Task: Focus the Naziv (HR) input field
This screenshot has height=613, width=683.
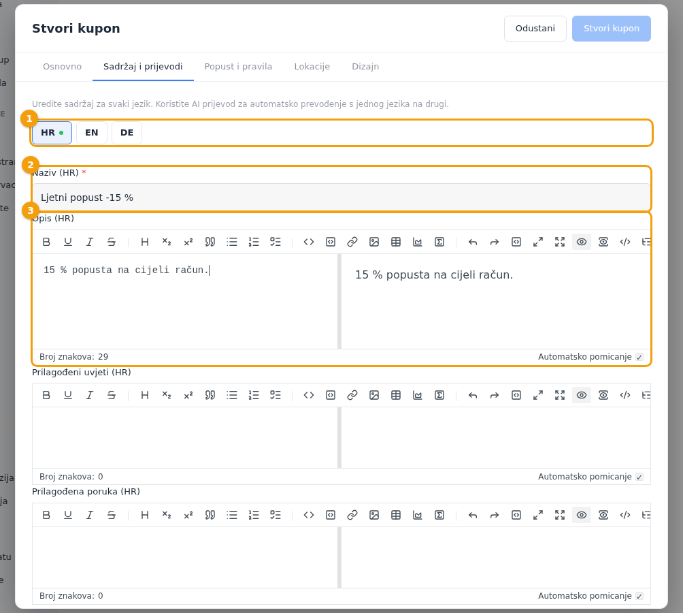Action: [341, 198]
